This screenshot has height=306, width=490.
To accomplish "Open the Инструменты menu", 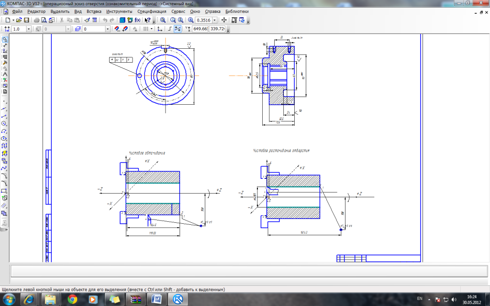I will (x=119, y=11).
